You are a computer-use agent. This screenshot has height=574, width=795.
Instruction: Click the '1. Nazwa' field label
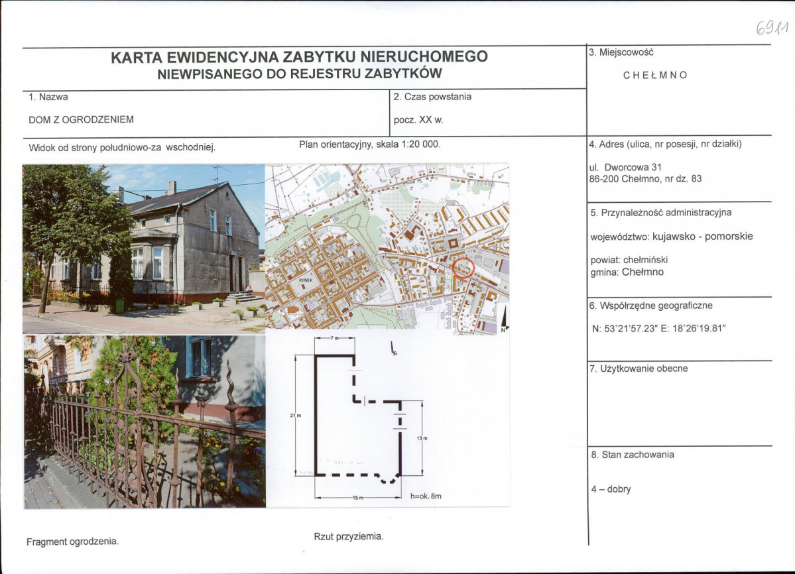[48, 97]
